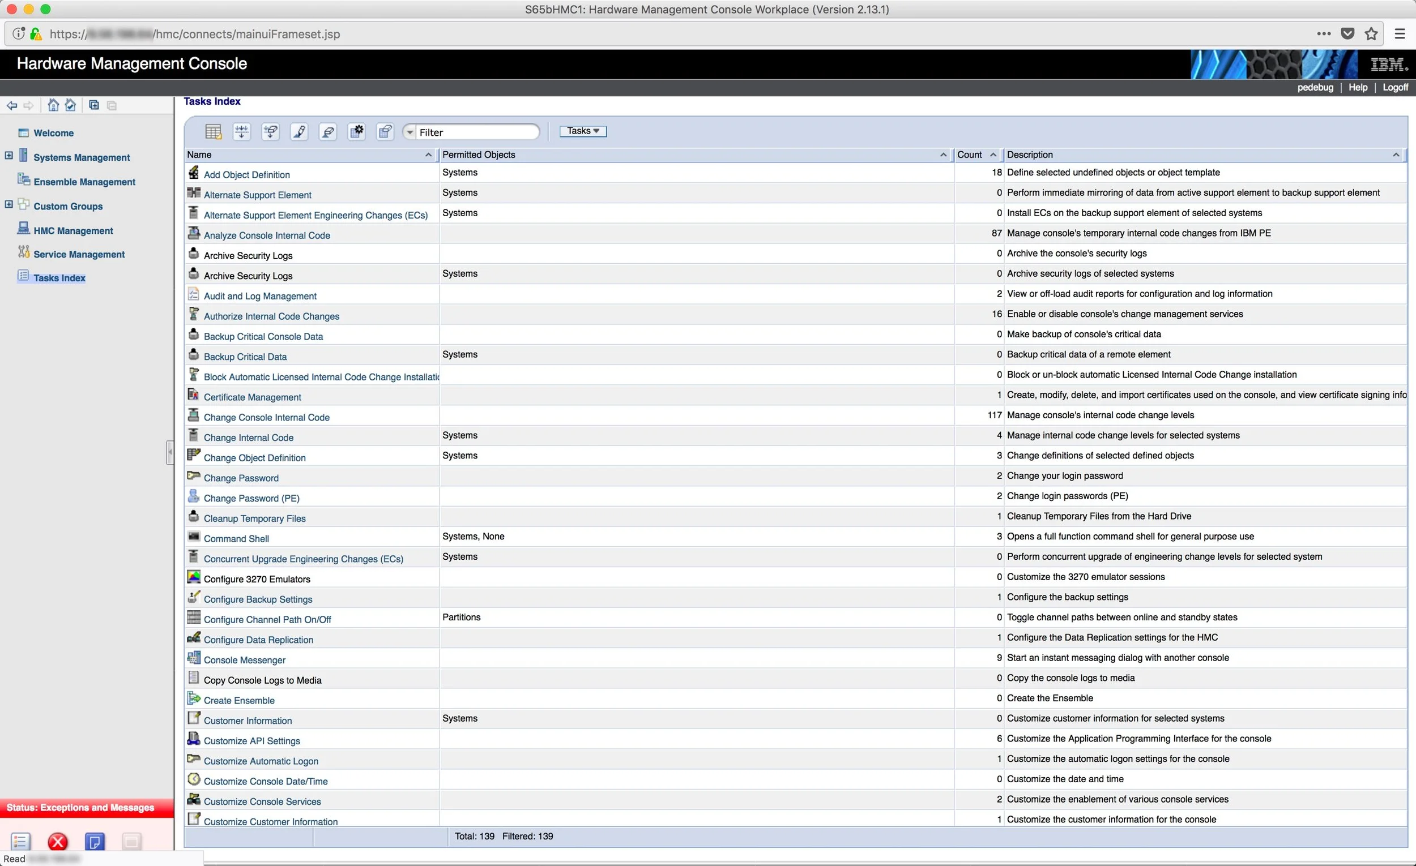Click the Change Password (PE) user icon
1416x866 pixels.
194,496
